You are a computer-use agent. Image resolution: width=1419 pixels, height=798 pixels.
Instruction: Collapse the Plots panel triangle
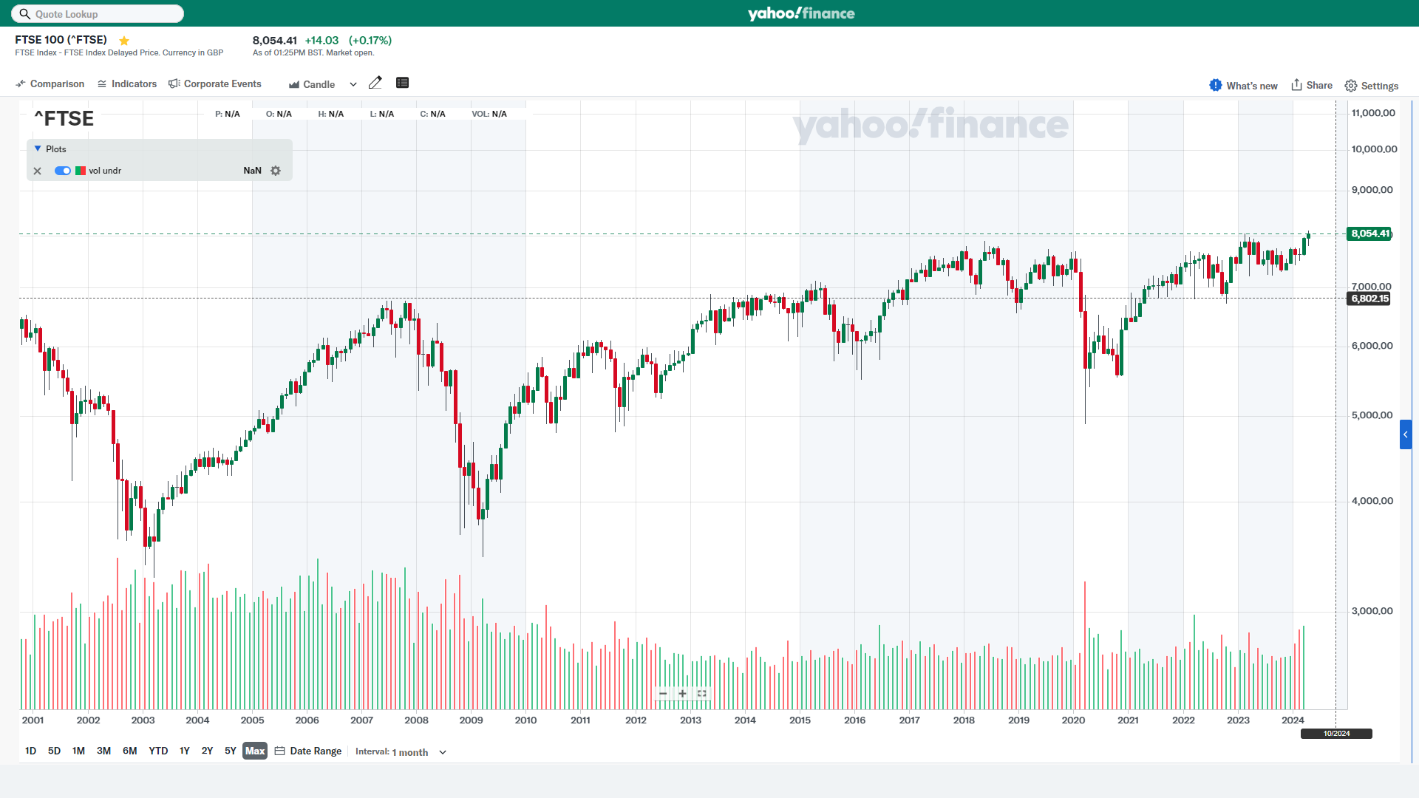38,149
